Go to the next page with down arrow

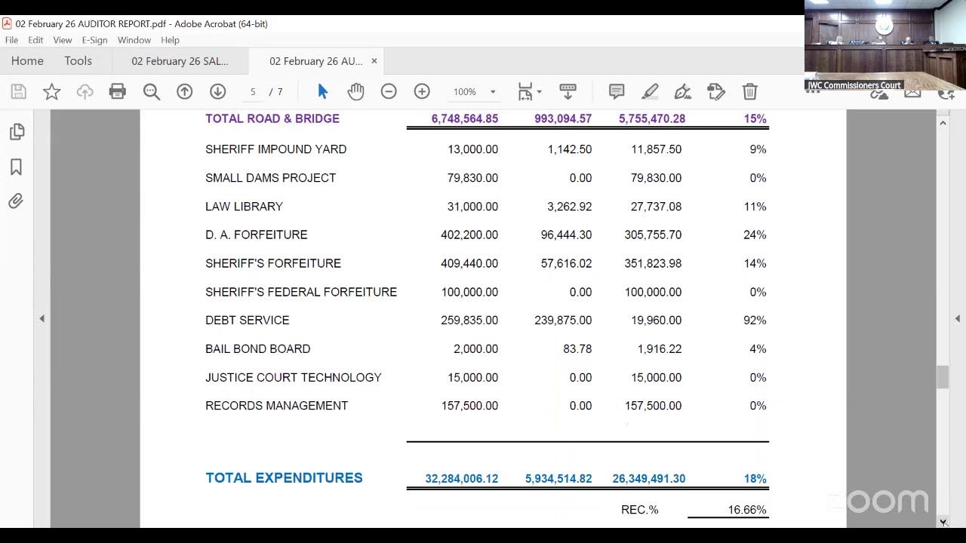pyautogui.click(x=218, y=92)
